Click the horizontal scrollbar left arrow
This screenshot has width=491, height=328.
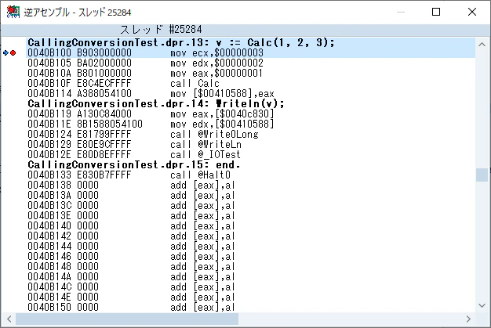(x=9, y=319)
